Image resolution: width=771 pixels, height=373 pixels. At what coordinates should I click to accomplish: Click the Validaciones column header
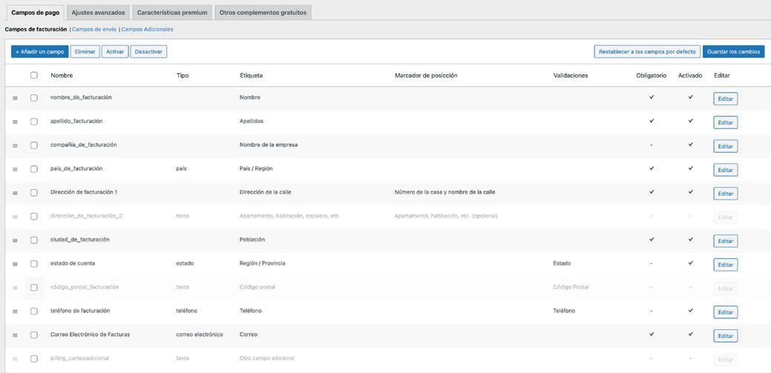click(571, 76)
